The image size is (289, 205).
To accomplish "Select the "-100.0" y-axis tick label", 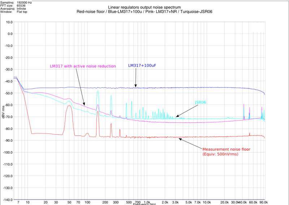I will click(8, 152).
